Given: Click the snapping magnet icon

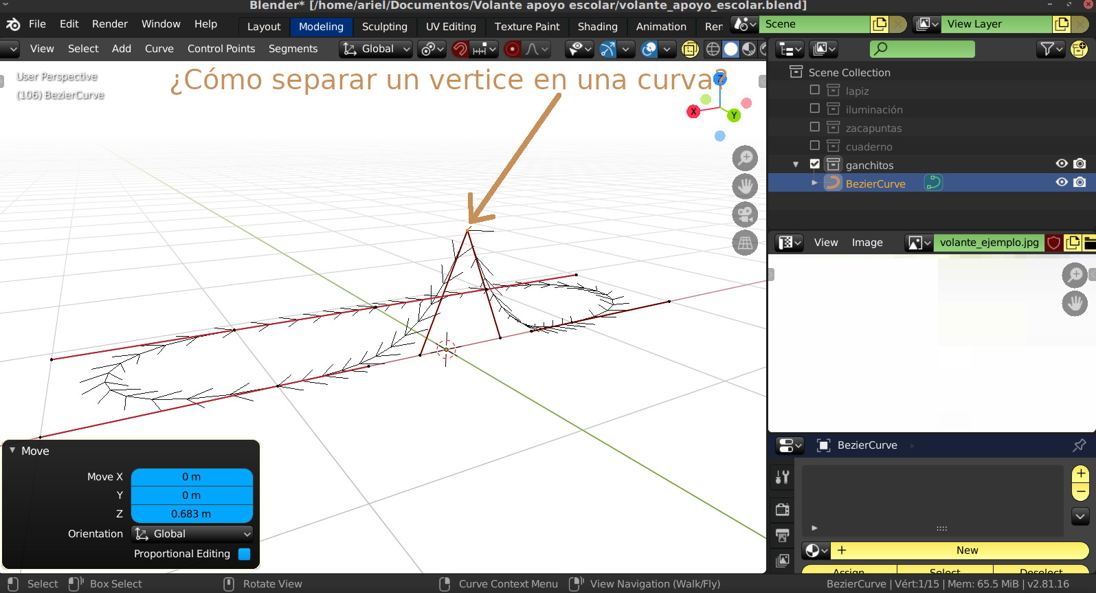Looking at the screenshot, I should [460, 49].
